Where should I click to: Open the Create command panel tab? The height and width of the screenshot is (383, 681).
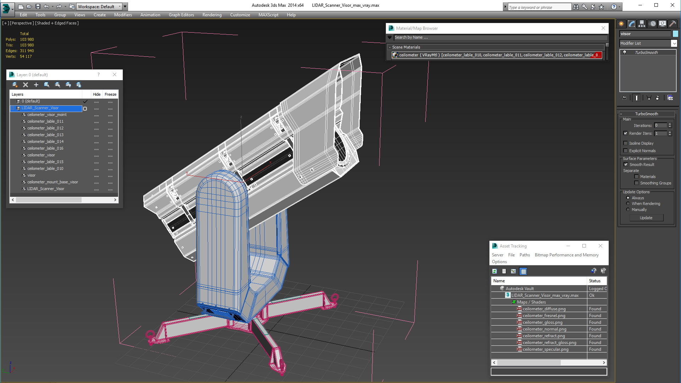tap(621, 24)
